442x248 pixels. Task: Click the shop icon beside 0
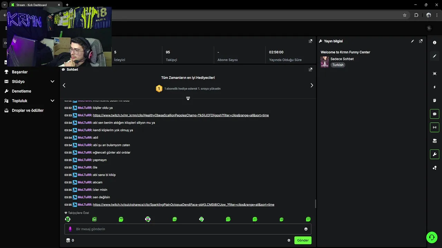(x=68, y=240)
